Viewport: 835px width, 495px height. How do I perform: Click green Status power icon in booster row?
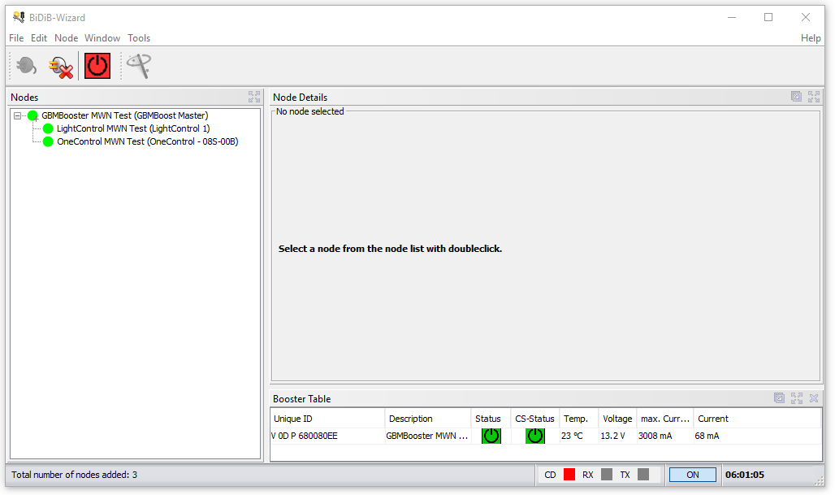pyautogui.click(x=491, y=436)
